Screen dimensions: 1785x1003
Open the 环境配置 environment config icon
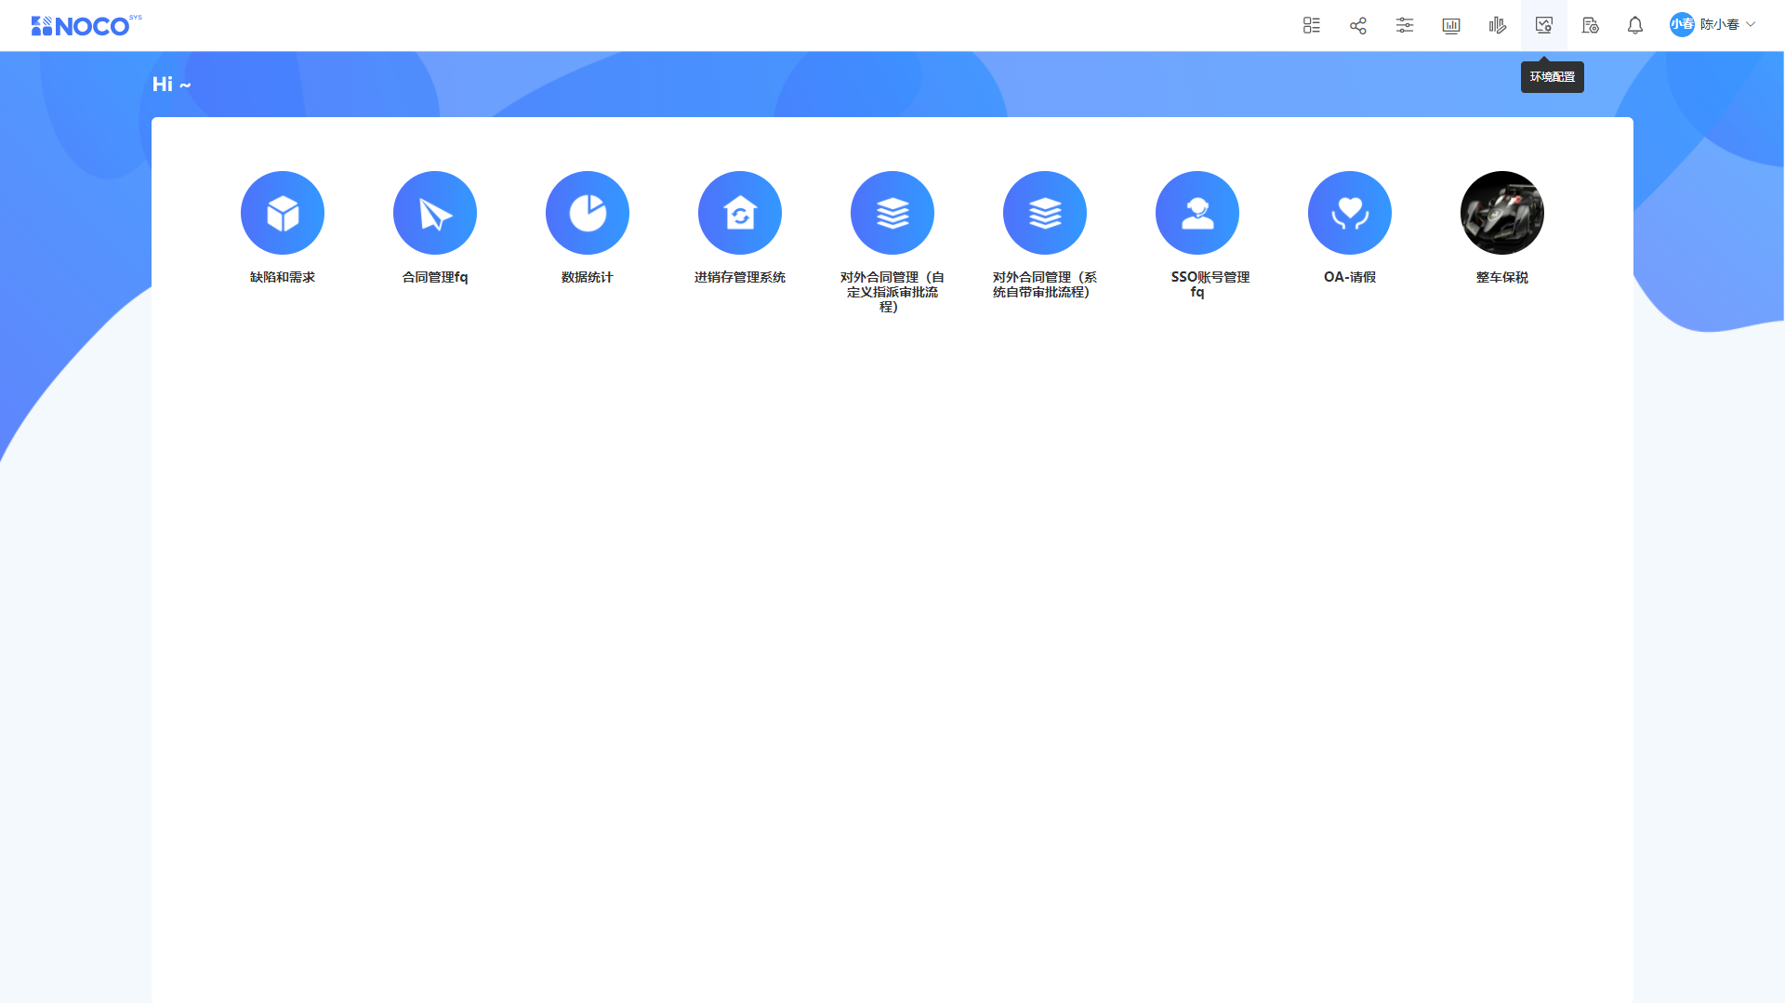1544,25
